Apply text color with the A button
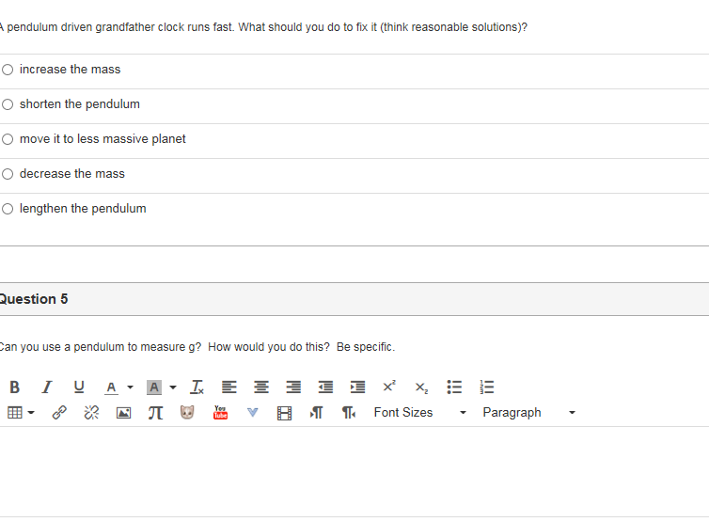The image size is (709, 522). 111,388
